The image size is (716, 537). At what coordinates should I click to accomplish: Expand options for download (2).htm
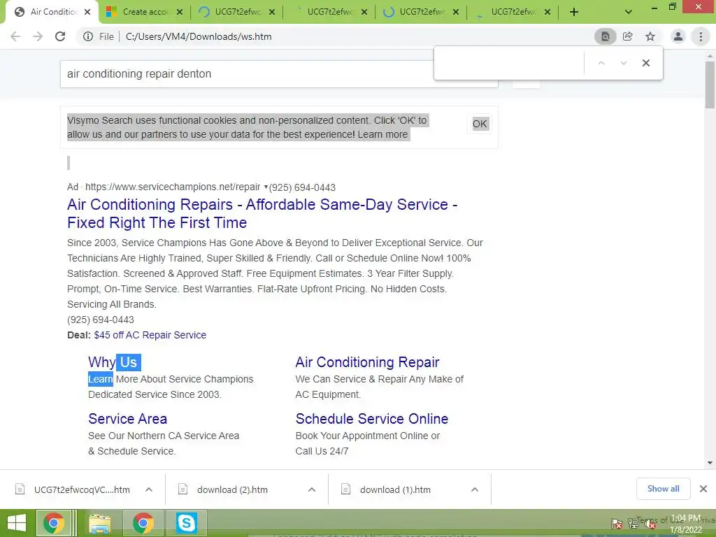pyautogui.click(x=312, y=489)
